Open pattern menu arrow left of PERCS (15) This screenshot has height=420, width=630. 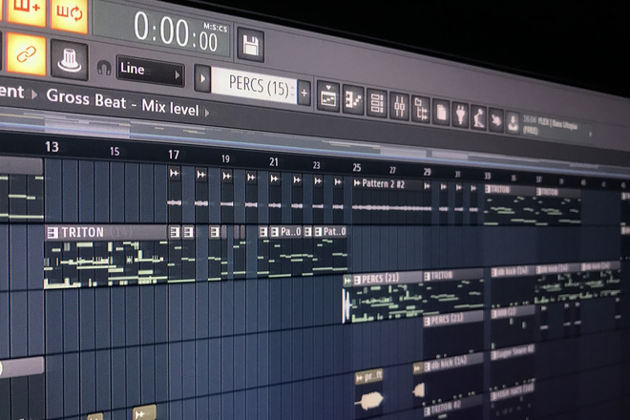click(x=202, y=79)
